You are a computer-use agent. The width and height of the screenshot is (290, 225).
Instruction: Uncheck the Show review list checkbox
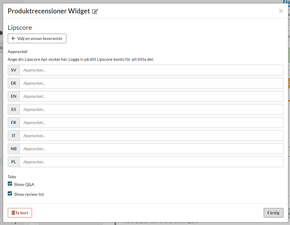point(10,193)
